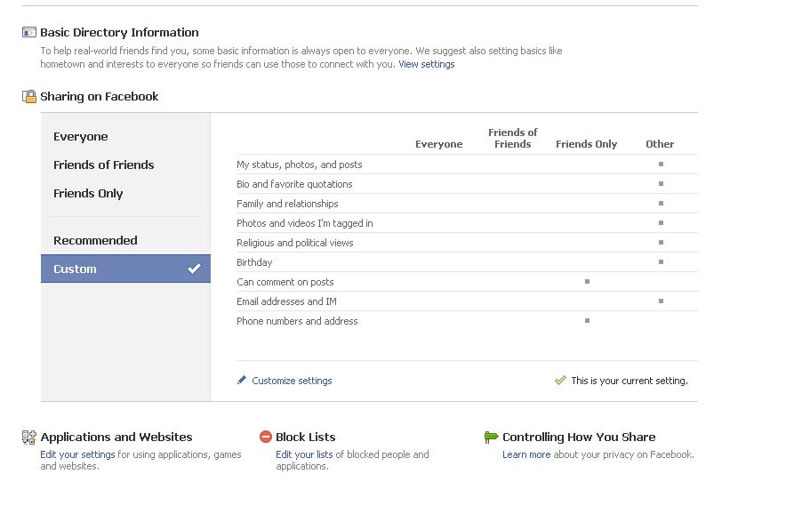Viewport: 794px width, 514px height.
Task: Click the Controlling How You Share signpost icon
Action: tap(491, 438)
